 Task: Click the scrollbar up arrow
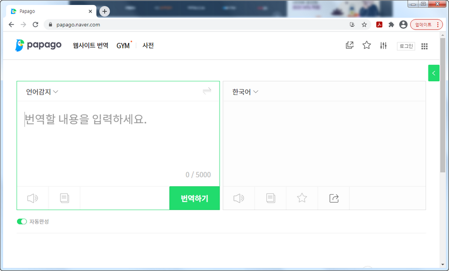[x=443, y=35]
